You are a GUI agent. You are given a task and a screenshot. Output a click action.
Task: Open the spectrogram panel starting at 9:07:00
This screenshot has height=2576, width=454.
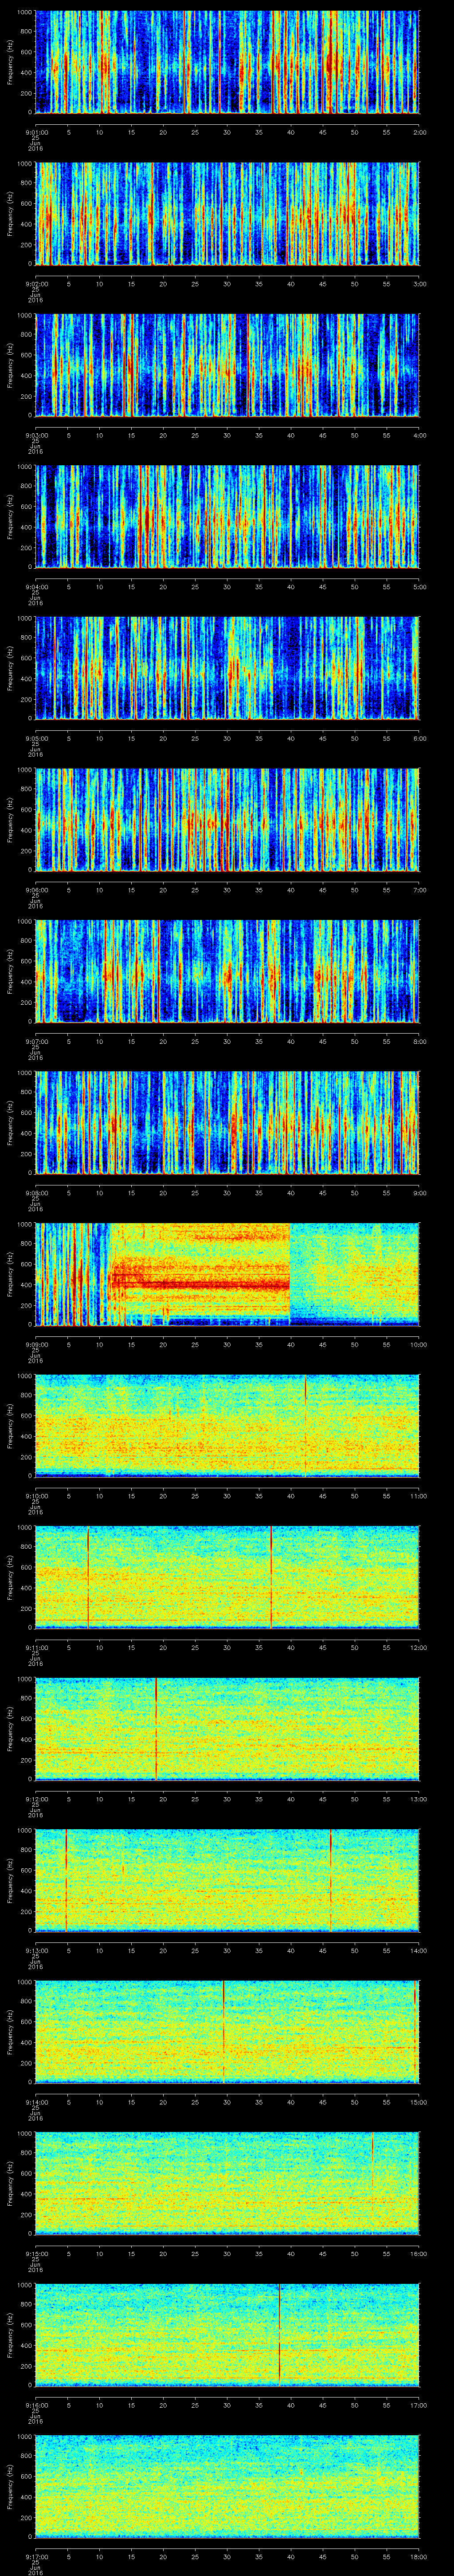coord(227,971)
